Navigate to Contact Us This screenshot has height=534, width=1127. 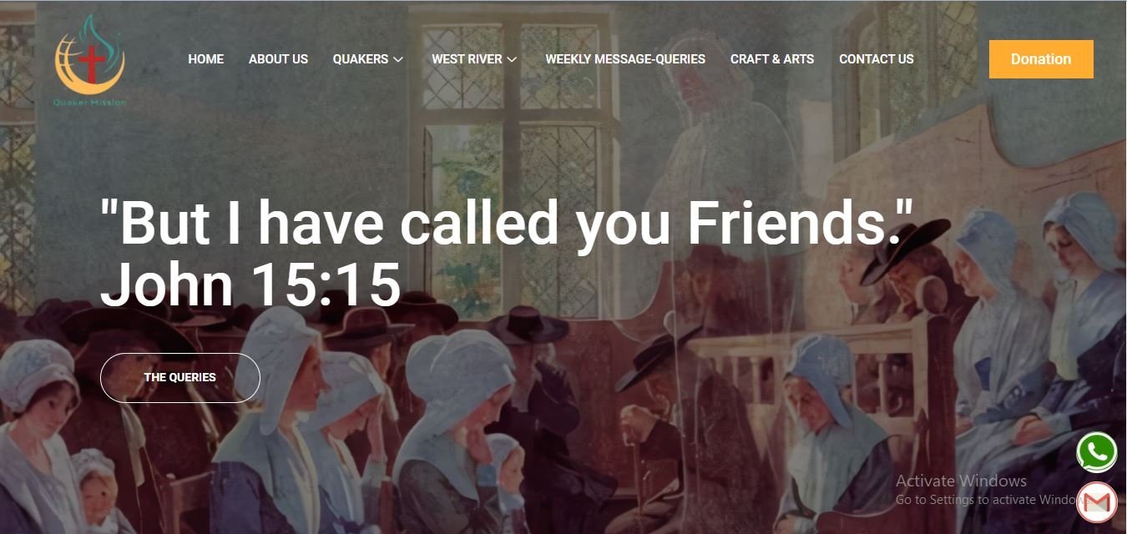coord(877,59)
